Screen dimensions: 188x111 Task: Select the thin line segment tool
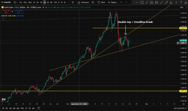tap(162, 2)
